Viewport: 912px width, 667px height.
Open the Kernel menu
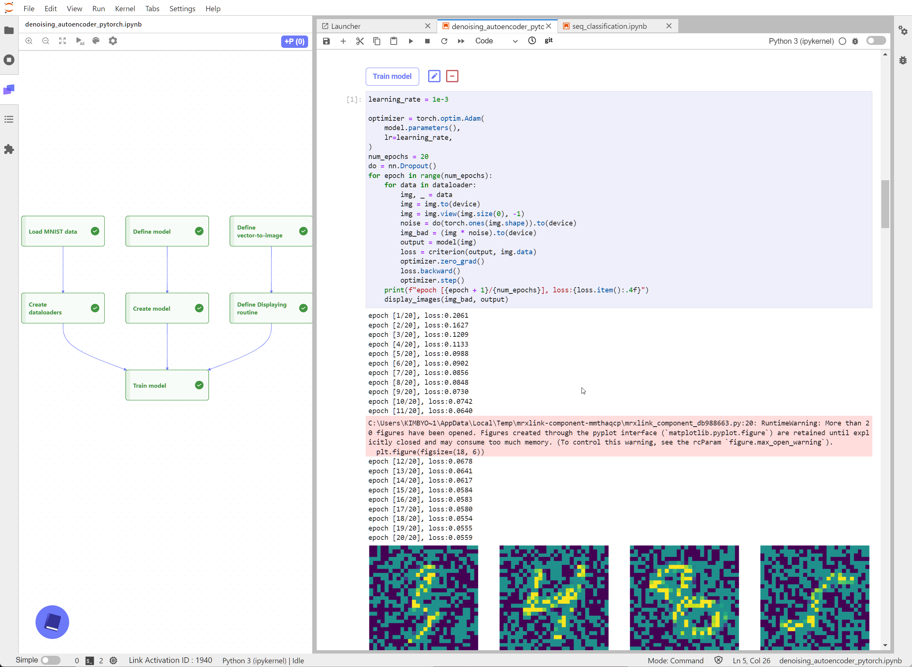tap(125, 9)
